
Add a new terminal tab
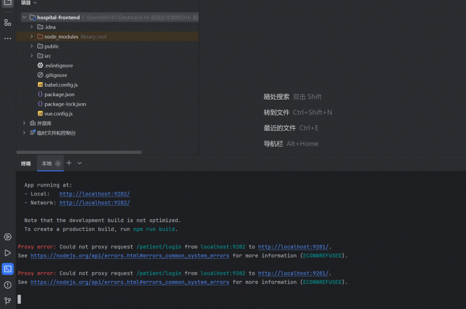coord(69,163)
